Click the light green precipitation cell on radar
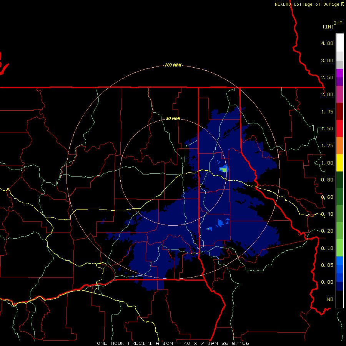Screen dimensions: 346x346 [x=224, y=170]
